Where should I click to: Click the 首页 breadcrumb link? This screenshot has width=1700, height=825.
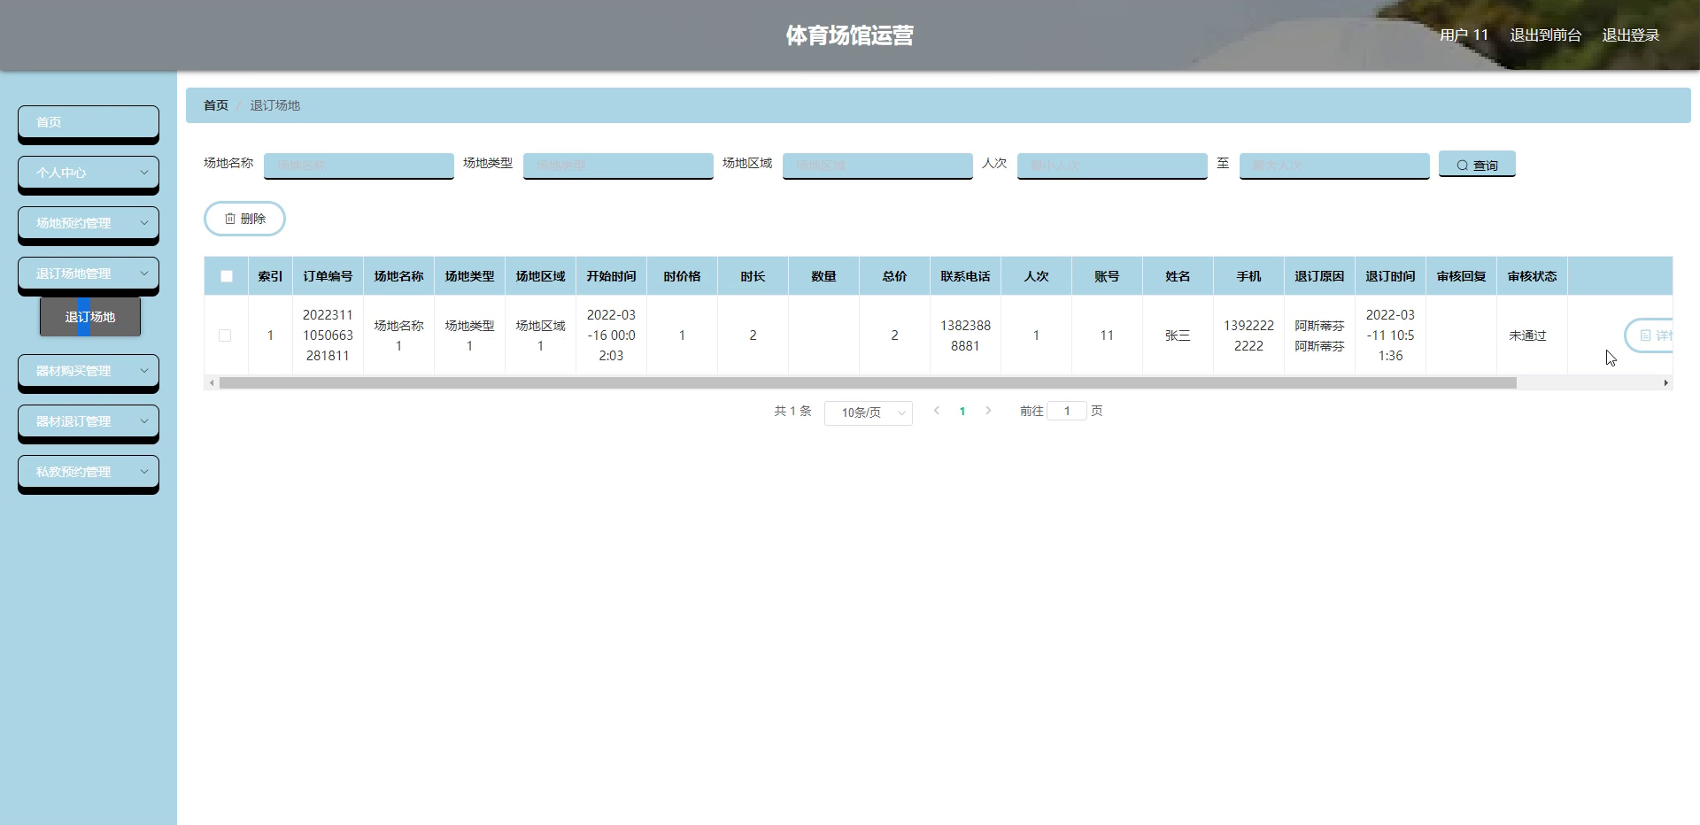(x=216, y=105)
